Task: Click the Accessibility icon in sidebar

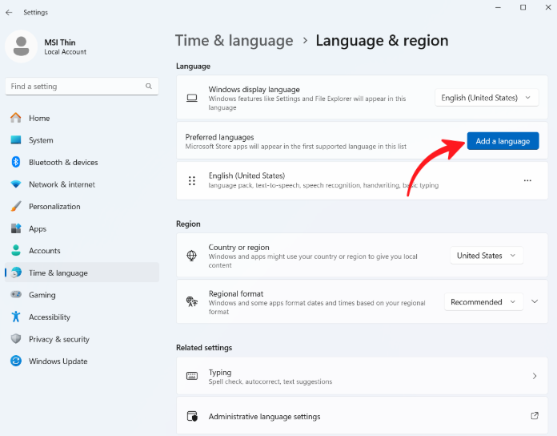Action: [x=15, y=317]
